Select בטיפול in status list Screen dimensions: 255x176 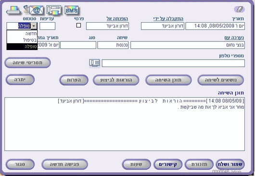[x=22, y=40]
